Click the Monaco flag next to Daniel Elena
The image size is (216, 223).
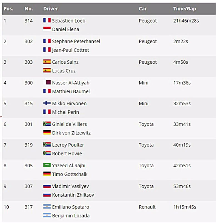[47, 29]
